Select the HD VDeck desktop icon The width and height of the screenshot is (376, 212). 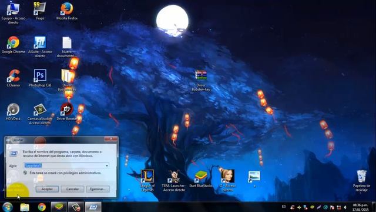(13, 112)
